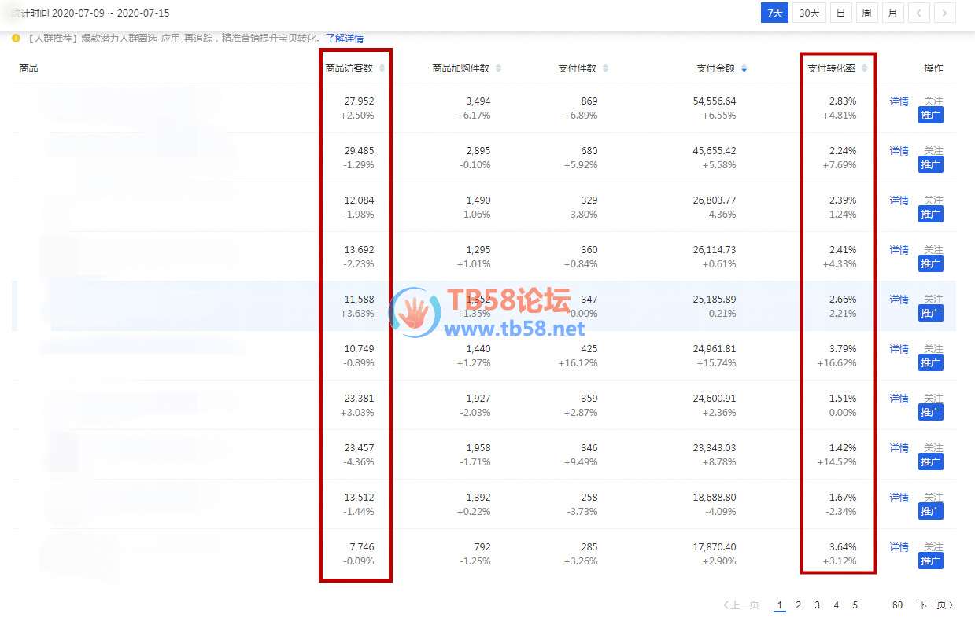The width and height of the screenshot is (975, 625).
Task: Sort by 商品加购件数 column arrows
Action: pyautogui.click(x=498, y=68)
